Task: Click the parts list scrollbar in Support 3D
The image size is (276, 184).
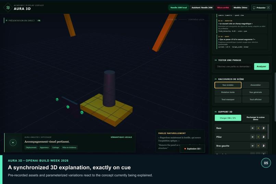Action: [268, 132]
